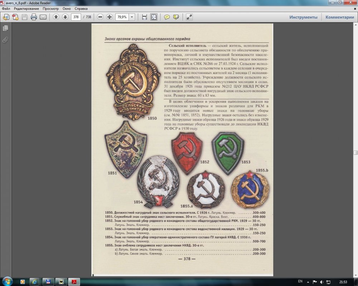358x286 pixels.
Task: Open the zoom percentage dropdown
Action: [x=132, y=17]
